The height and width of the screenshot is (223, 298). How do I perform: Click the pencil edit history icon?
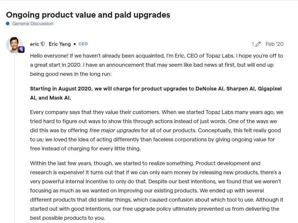[258, 44]
